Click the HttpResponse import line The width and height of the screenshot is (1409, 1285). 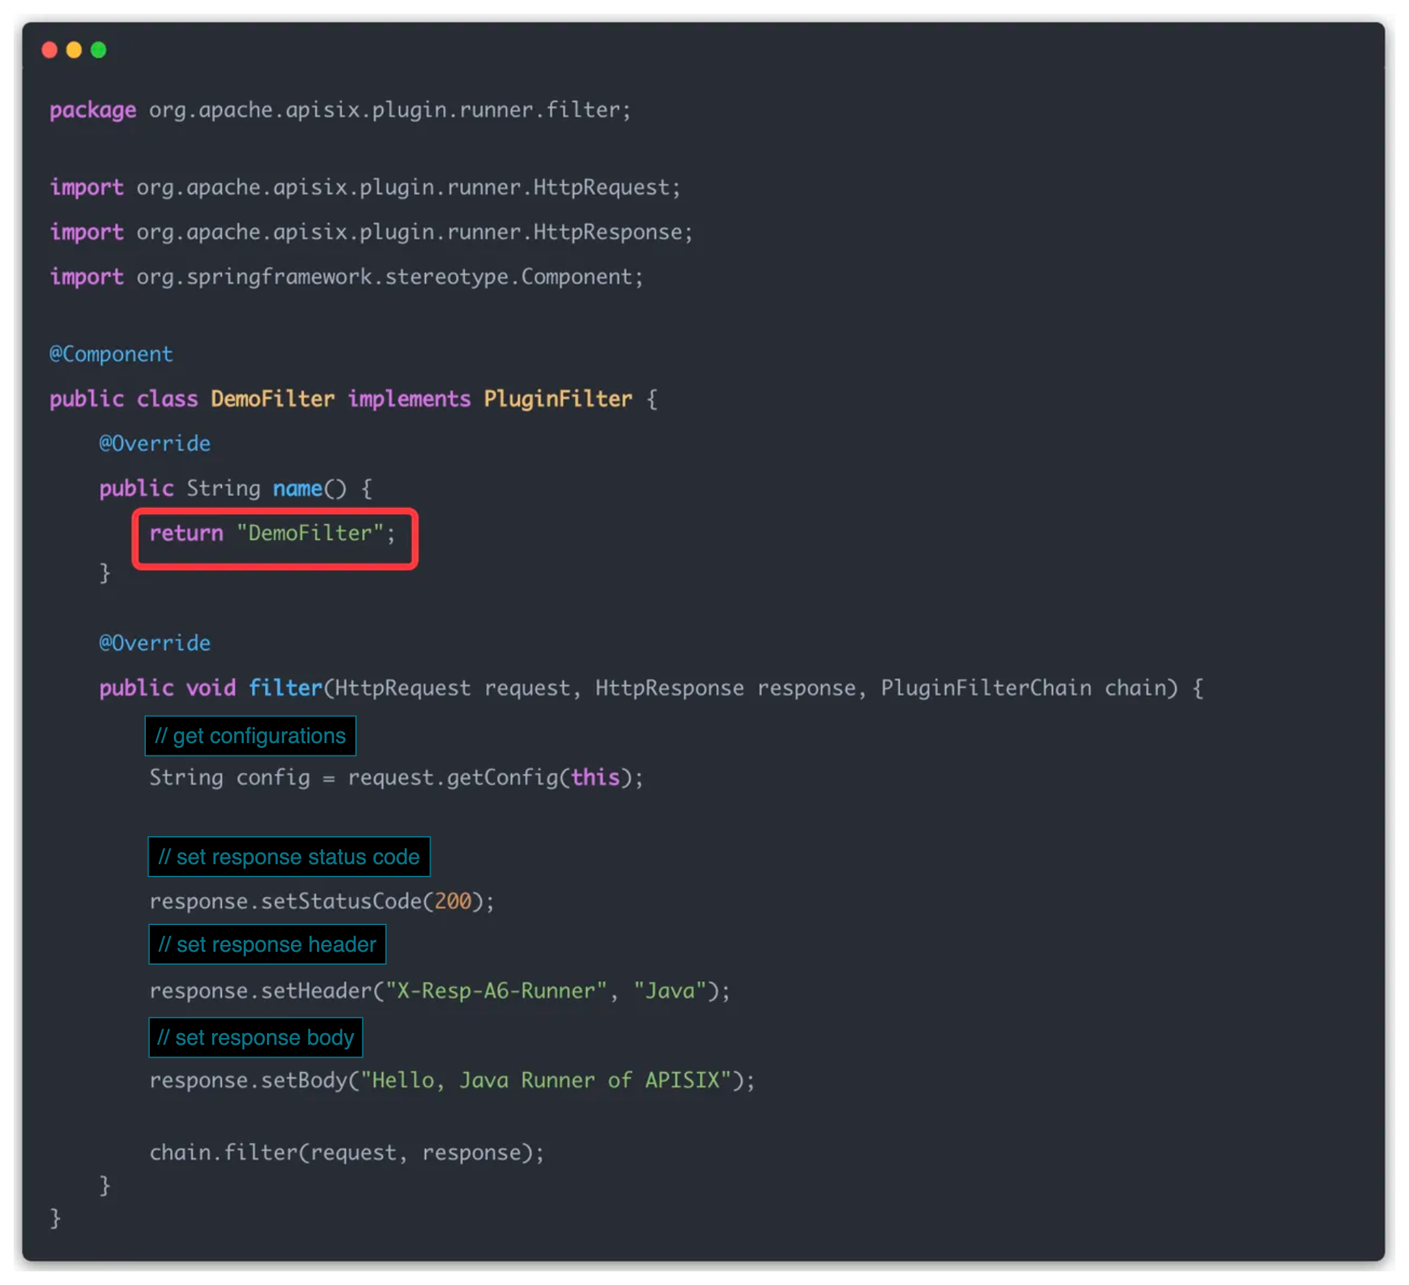pyautogui.click(x=370, y=232)
